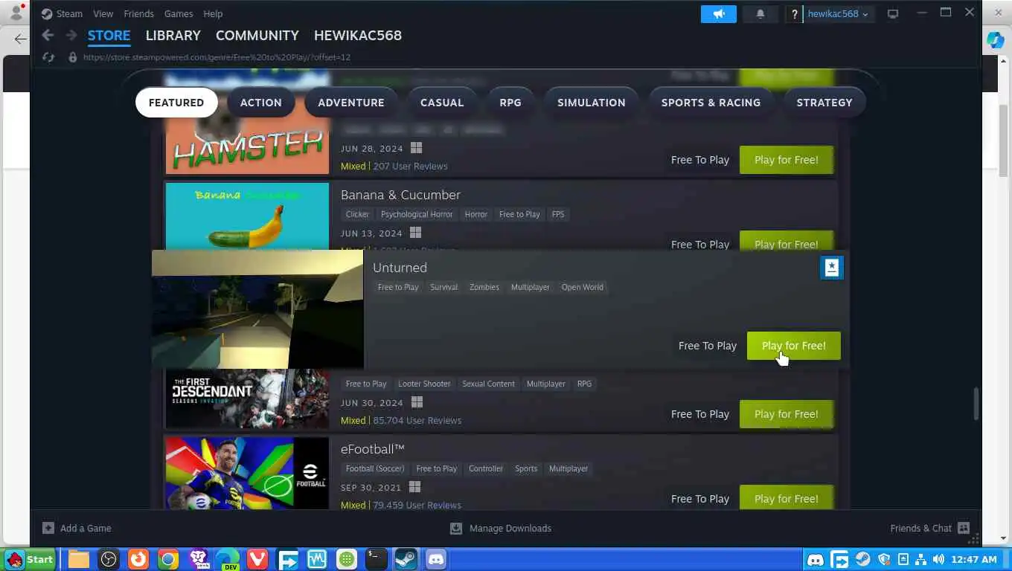Click the Steam icon in system tray
The width and height of the screenshot is (1012, 571).
pyautogui.click(x=862, y=559)
